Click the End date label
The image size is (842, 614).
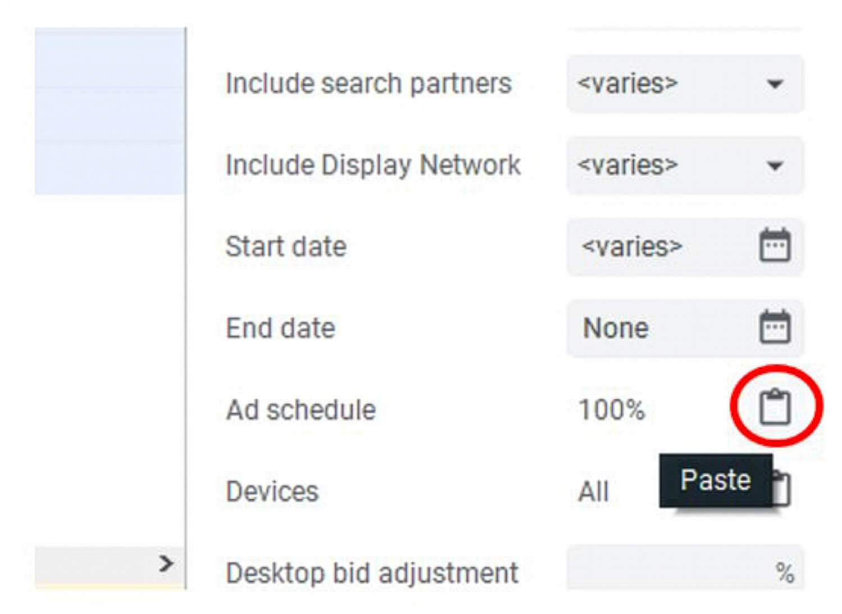tap(280, 328)
